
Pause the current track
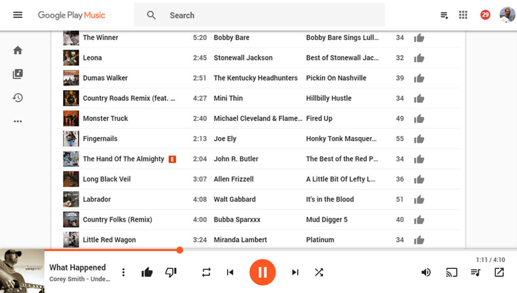pyautogui.click(x=262, y=272)
